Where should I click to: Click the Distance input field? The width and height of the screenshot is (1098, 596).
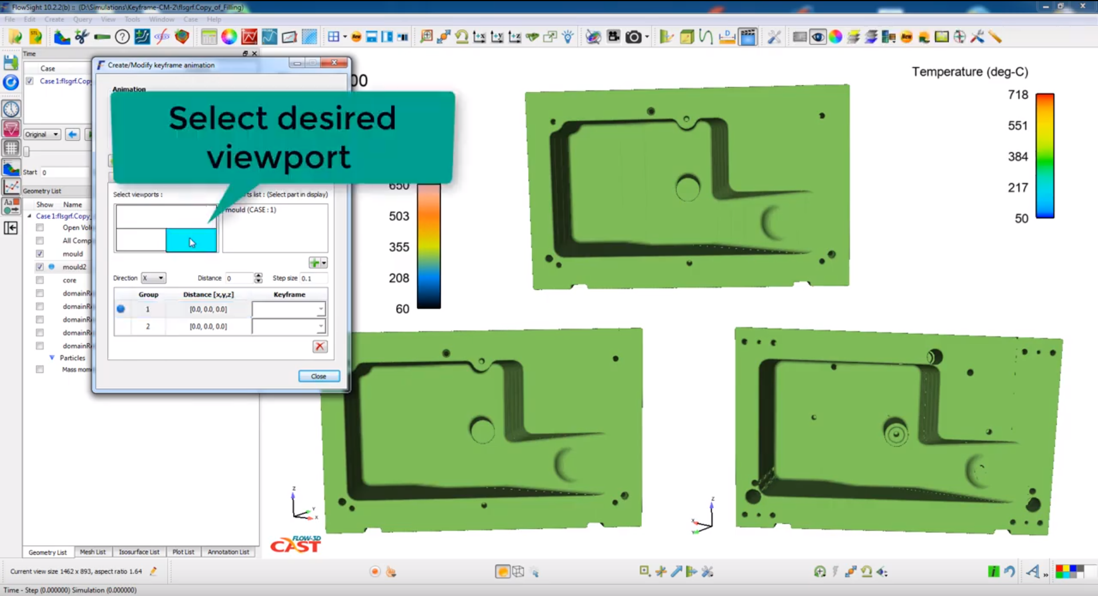[x=239, y=278]
